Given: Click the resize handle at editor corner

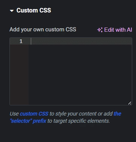Looking at the screenshot, I should coord(130,103).
